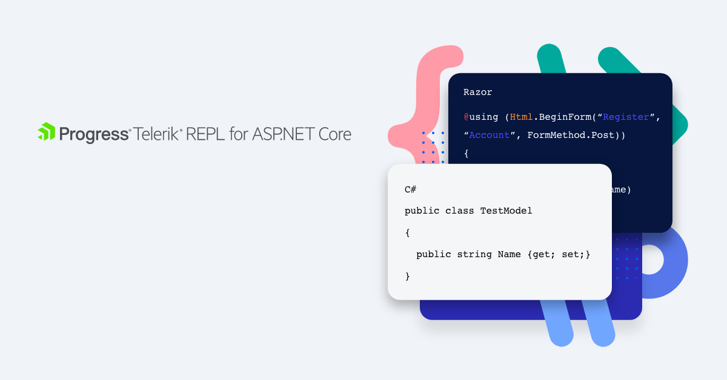Image resolution: width=727 pixels, height=380 pixels.
Task: Click the teal squiggle shape at top
Action: point(551,57)
